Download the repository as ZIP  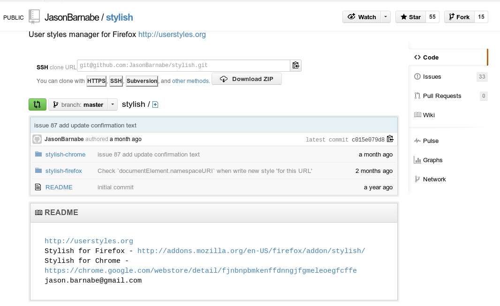coord(247,79)
